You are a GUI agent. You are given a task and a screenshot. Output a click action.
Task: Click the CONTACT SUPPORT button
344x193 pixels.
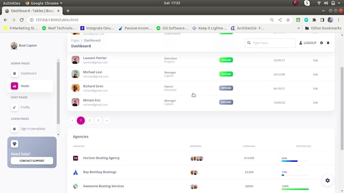pos(32,161)
